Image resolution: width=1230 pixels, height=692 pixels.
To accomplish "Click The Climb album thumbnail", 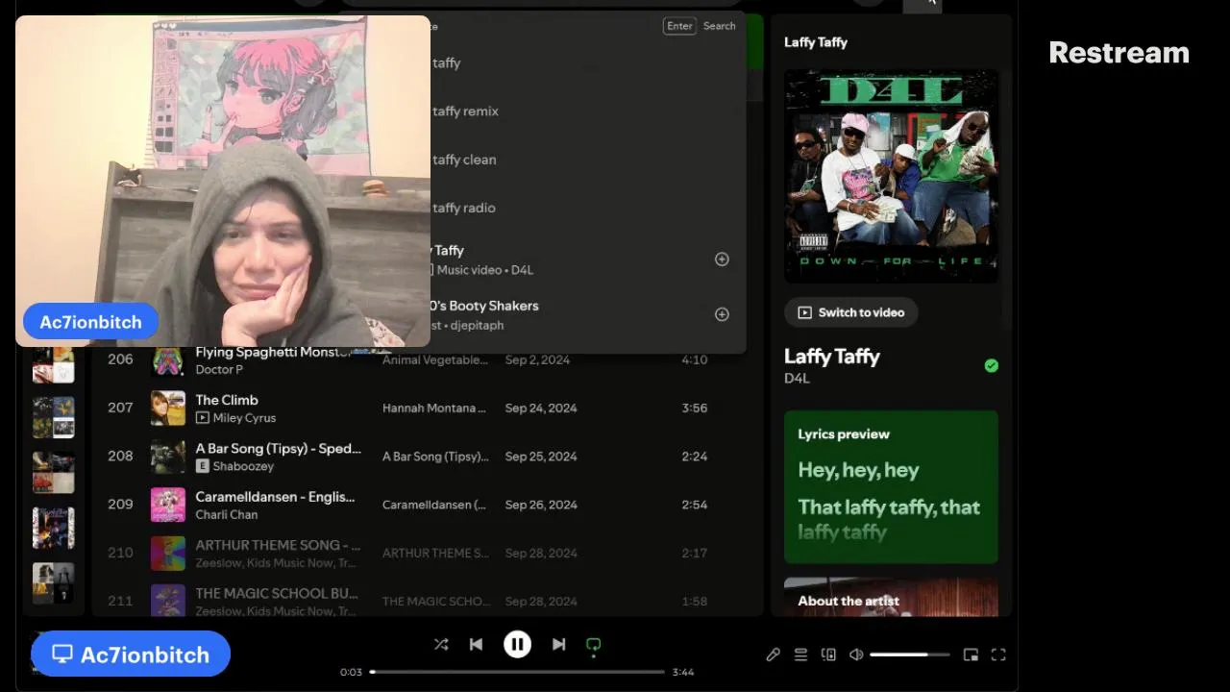I will coord(168,408).
